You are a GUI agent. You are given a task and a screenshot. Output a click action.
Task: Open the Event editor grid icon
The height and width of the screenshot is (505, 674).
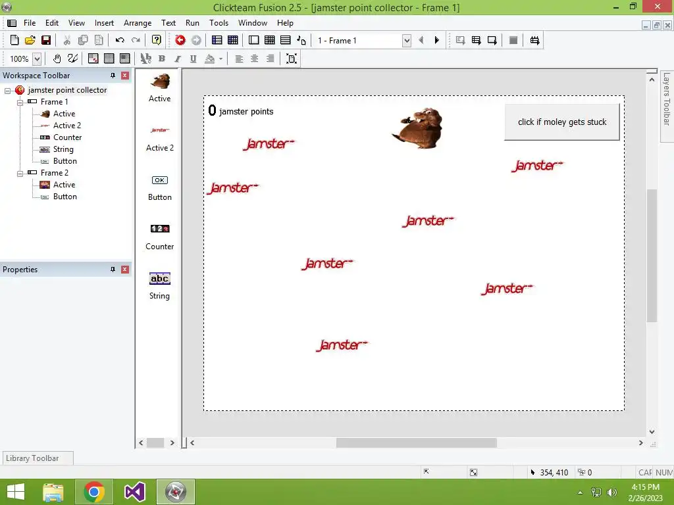[270, 40]
